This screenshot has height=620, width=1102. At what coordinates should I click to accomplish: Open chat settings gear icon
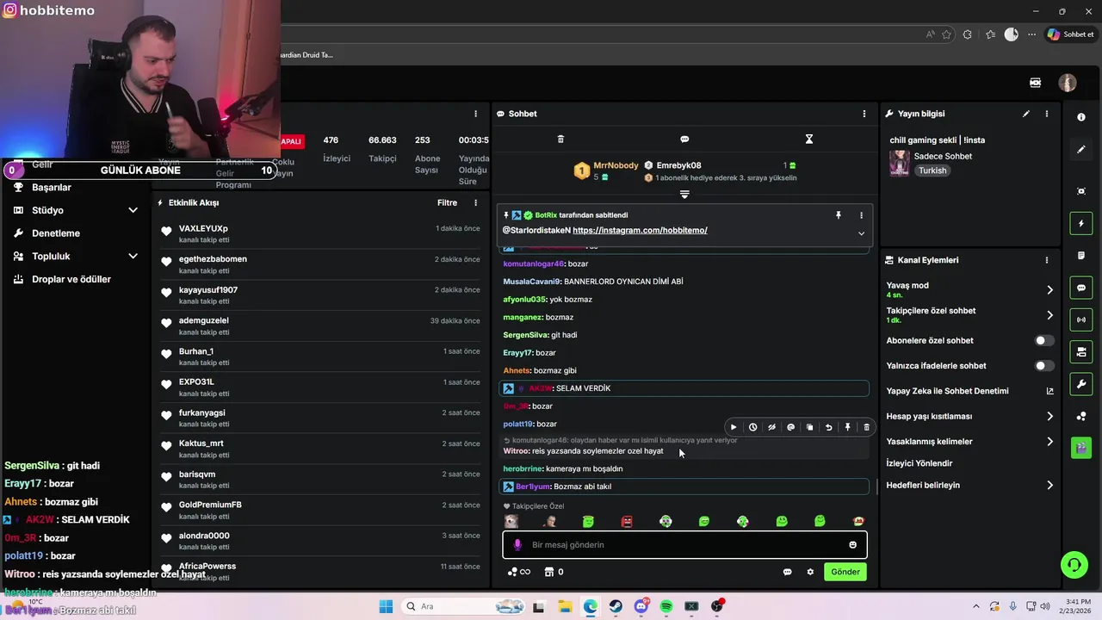[810, 572]
